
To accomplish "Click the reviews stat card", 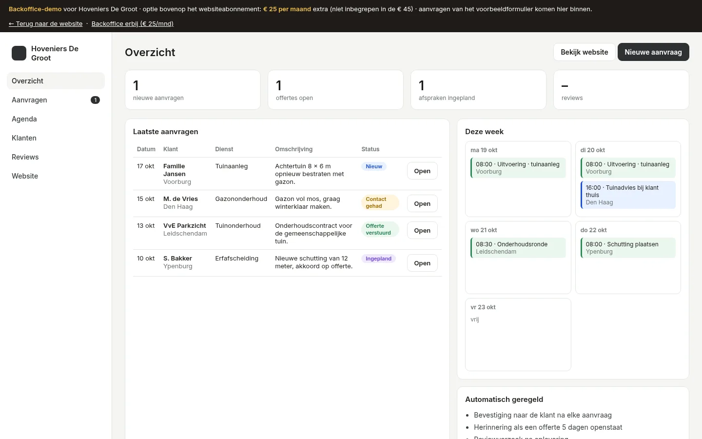I will 621,90.
